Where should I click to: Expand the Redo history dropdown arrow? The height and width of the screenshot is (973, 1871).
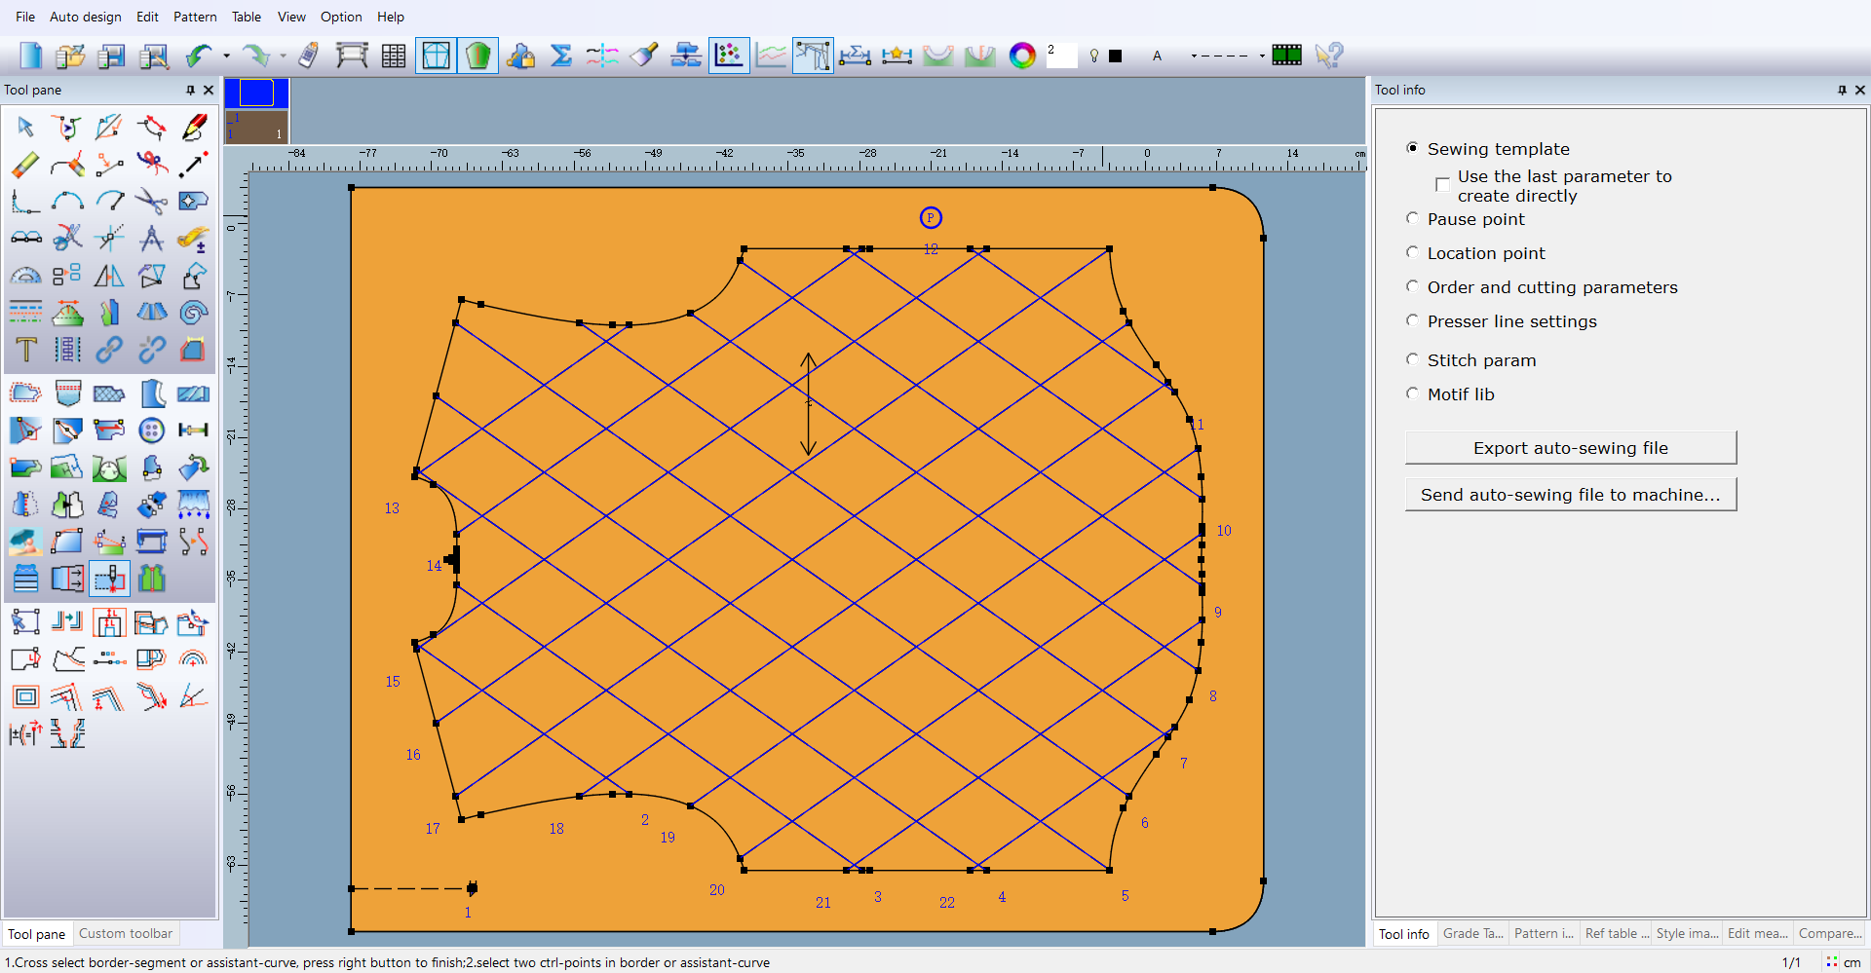tap(283, 56)
